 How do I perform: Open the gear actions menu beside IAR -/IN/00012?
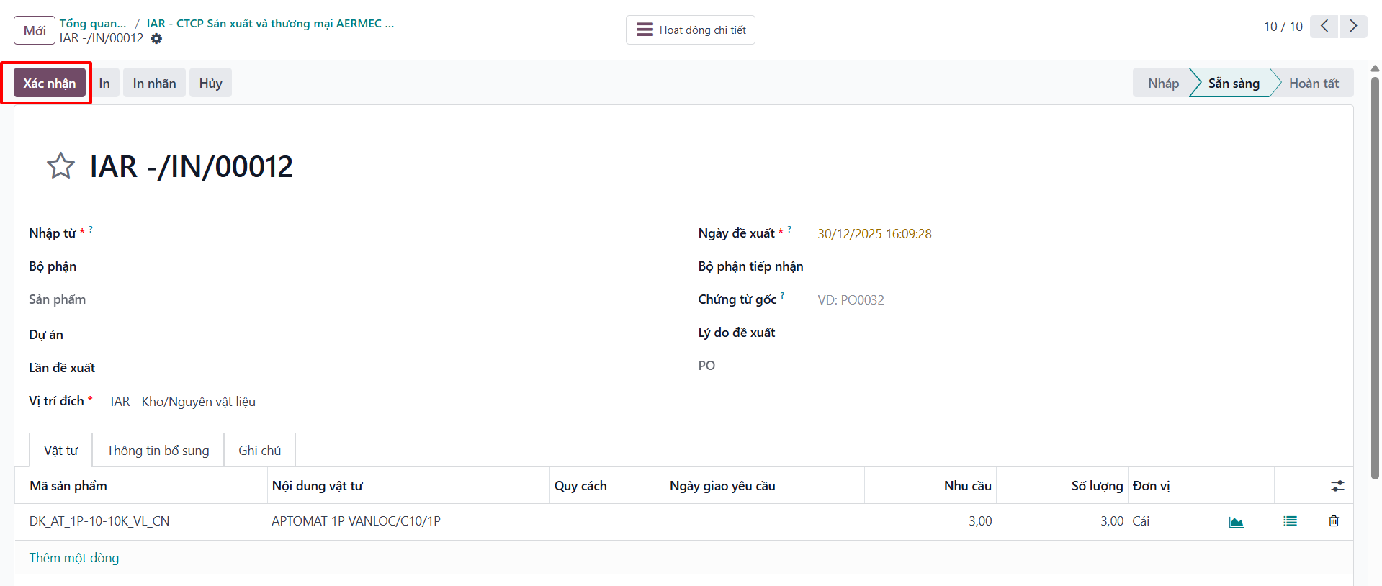coord(156,39)
